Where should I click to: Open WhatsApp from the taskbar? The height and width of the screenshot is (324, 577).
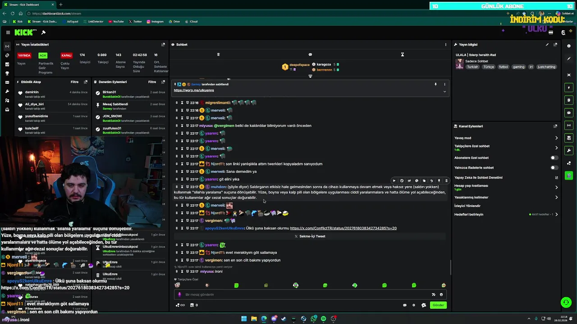coord(314,319)
